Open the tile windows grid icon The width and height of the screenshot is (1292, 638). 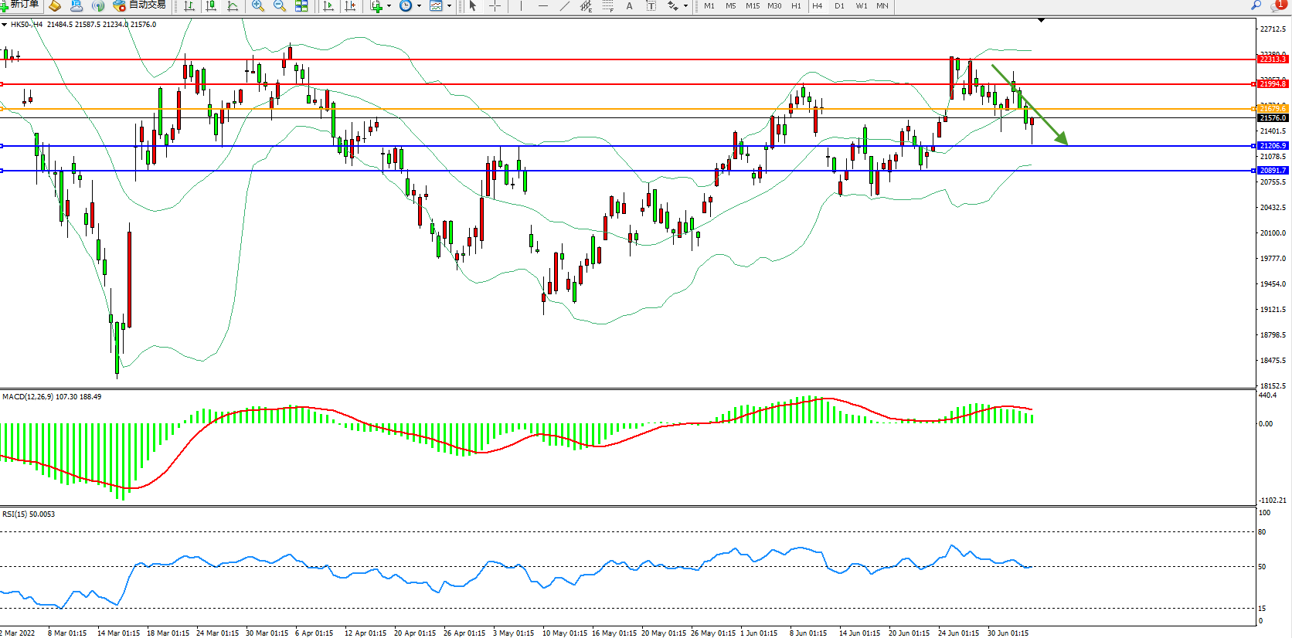(x=301, y=5)
